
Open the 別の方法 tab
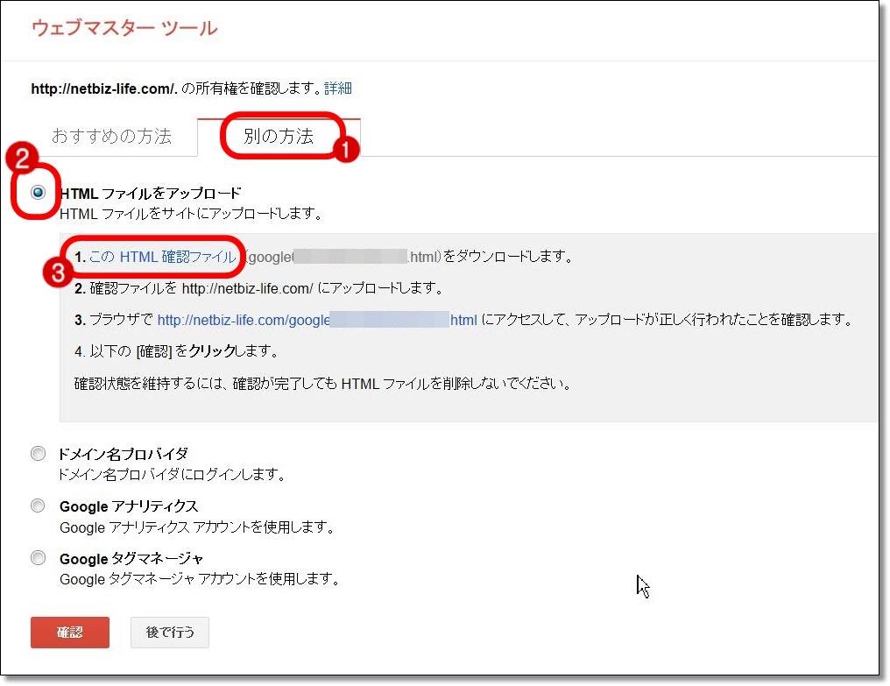pyautogui.click(x=279, y=137)
